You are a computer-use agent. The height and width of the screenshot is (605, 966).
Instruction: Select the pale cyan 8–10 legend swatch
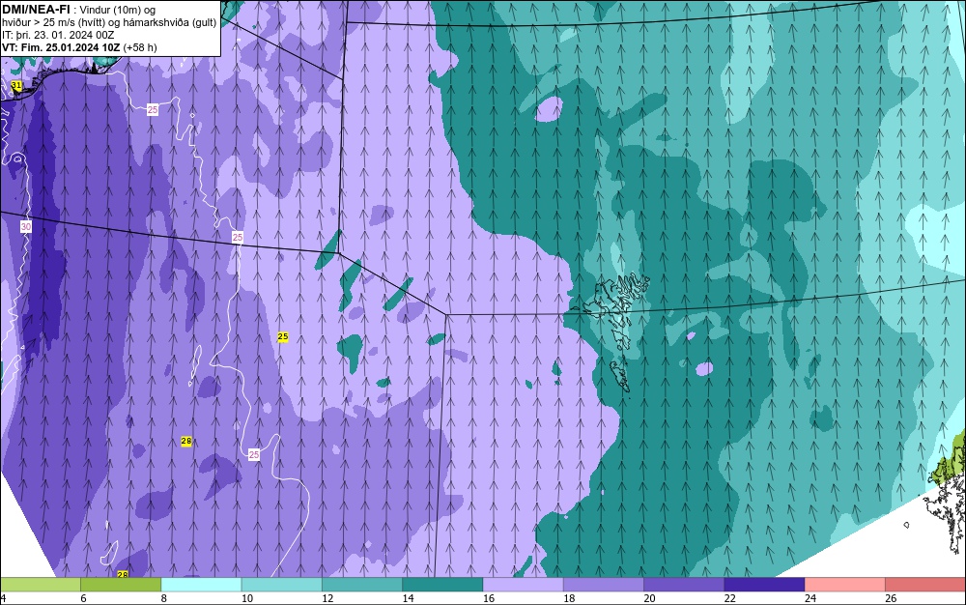202,584
